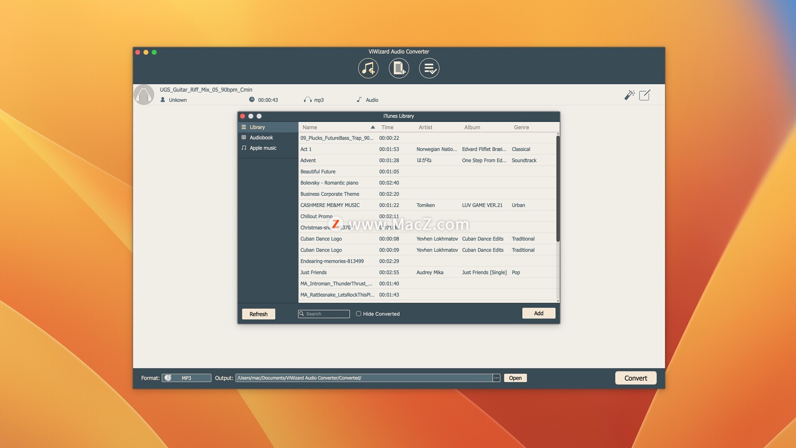The height and width of the screenshot is (448, 796).
Task: Select the 09_Plucks_FutureBass_Trap track row
Action: click(x=427, y=138)
